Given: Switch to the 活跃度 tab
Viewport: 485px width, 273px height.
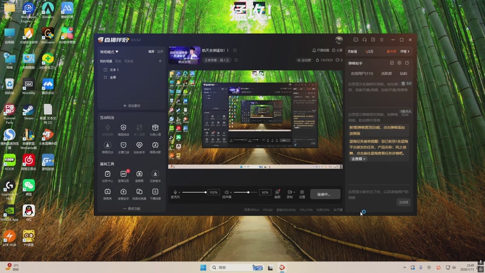Looking at the screenshot, I should (x=386, y=73).
